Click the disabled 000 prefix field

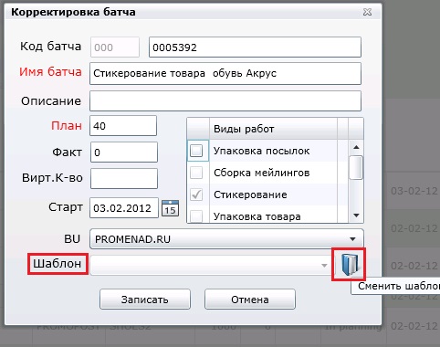(115, 47)
